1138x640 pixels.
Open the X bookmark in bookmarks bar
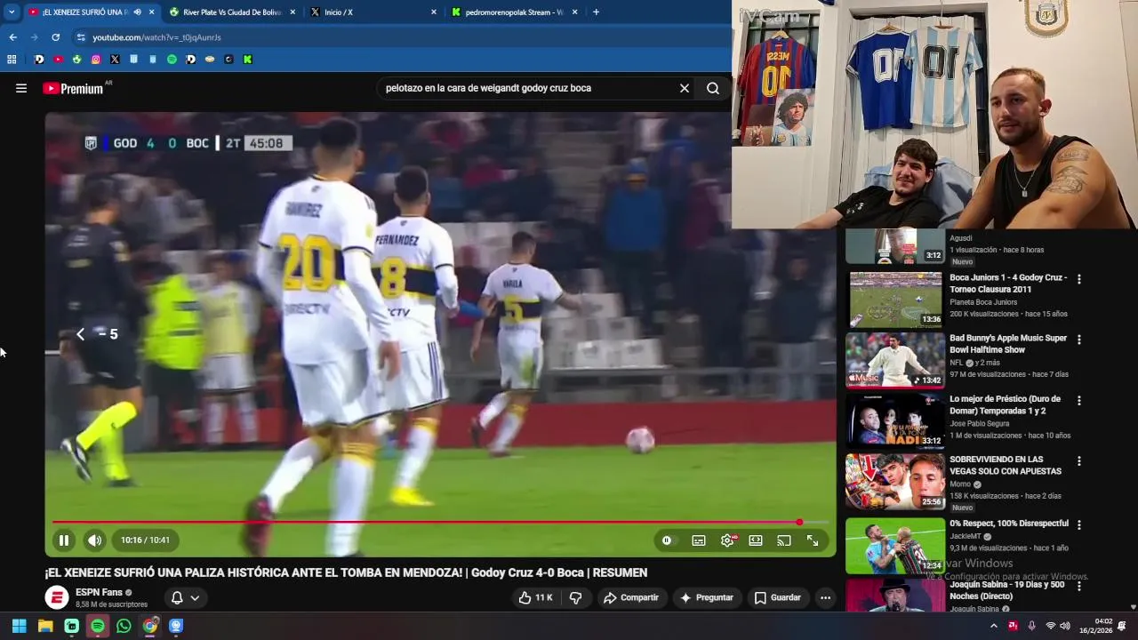coord(115,60)
